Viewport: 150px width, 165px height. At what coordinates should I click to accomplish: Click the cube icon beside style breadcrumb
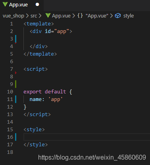[x=118, y=16]
